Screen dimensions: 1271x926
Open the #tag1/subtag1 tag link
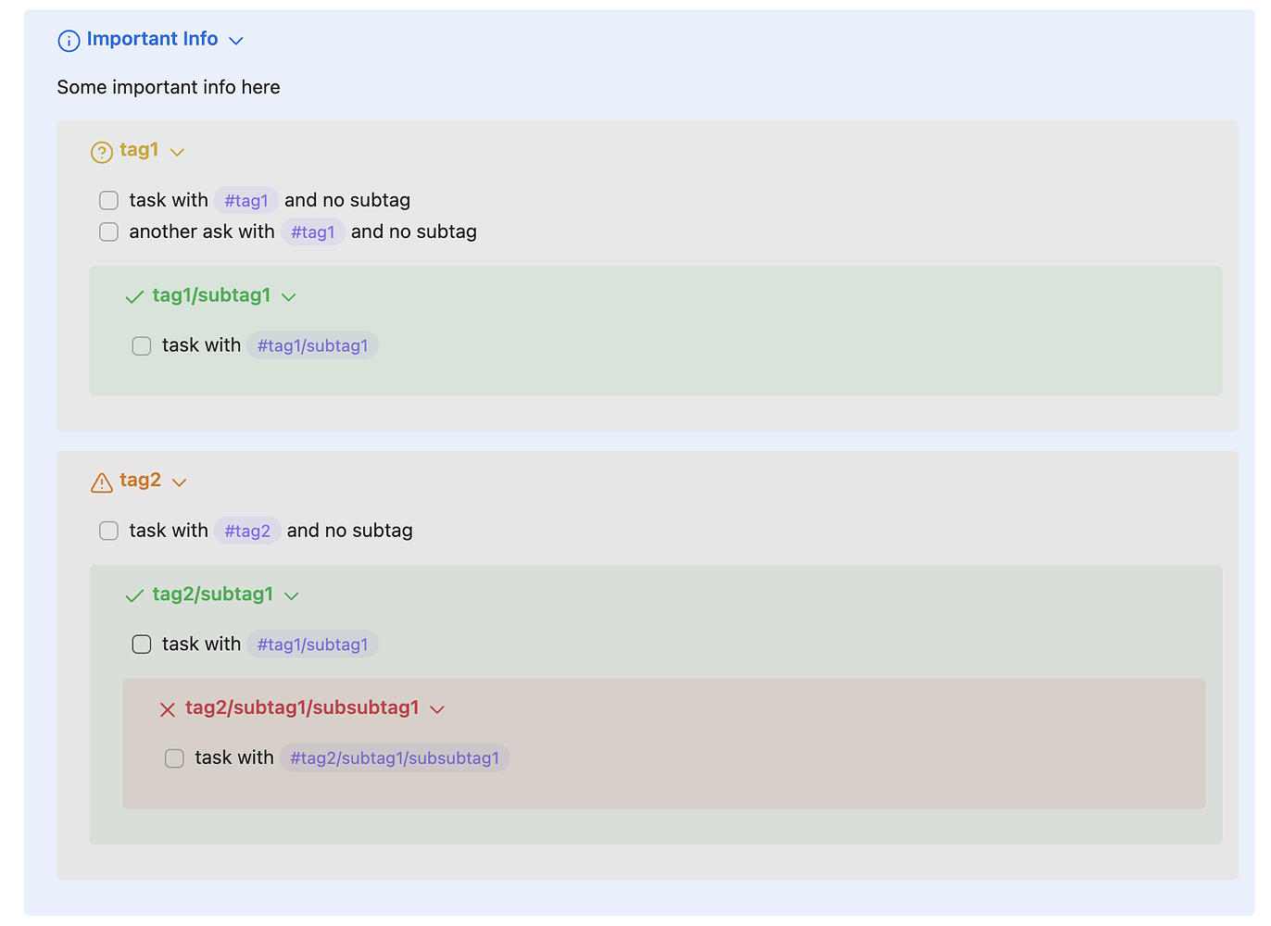pos(312,345)
